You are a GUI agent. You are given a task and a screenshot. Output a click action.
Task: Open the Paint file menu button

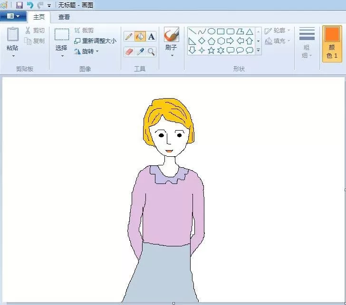[13, 16]
